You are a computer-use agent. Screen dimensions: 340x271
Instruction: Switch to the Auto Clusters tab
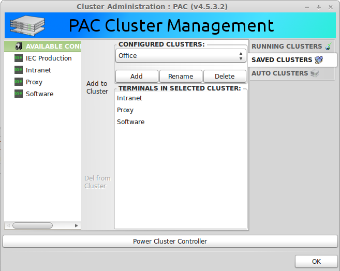(292, 73)
